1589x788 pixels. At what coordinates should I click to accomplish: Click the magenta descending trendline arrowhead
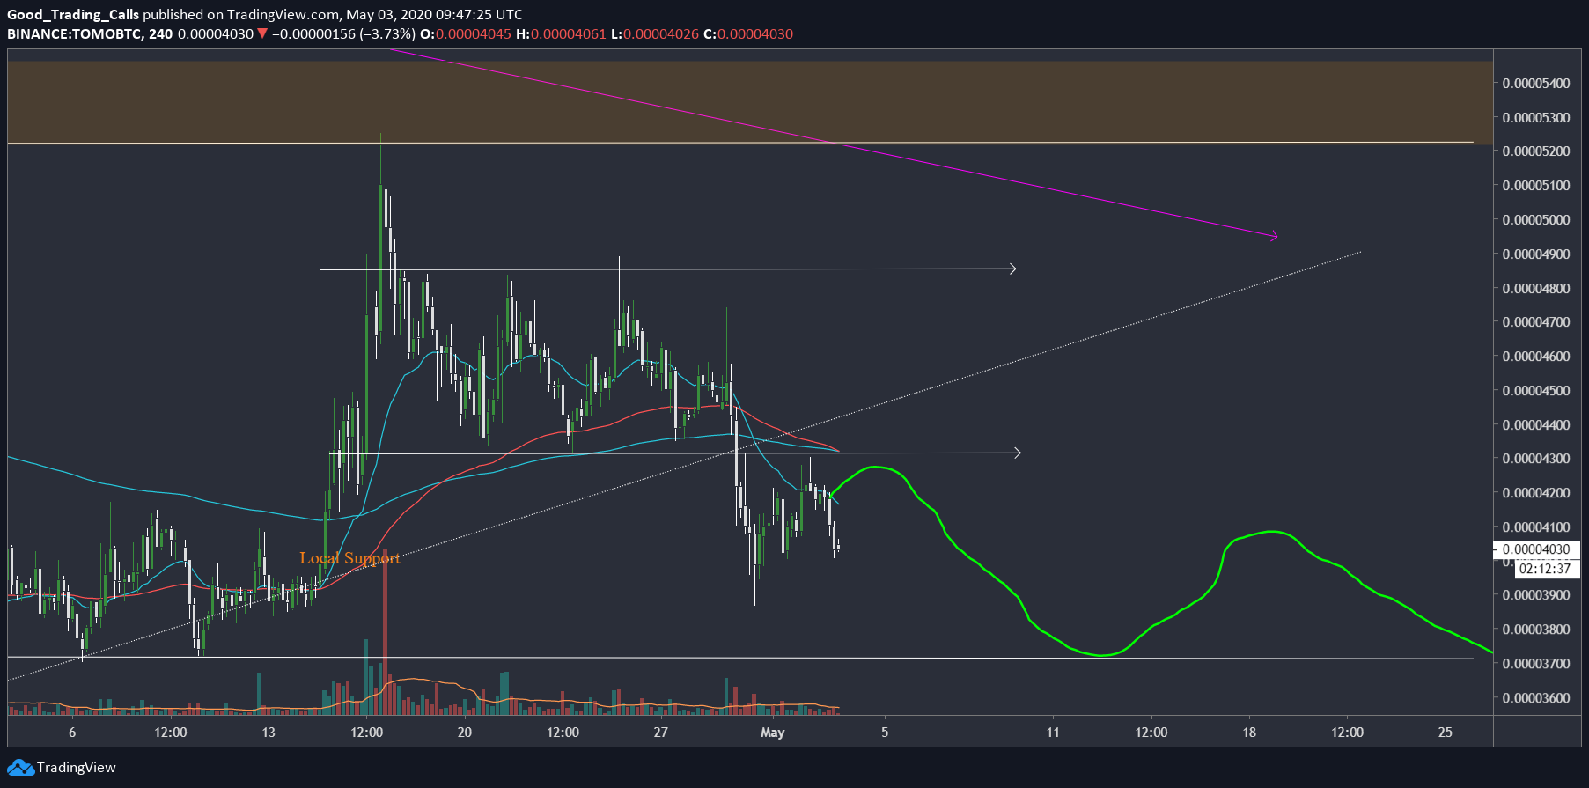[x=1273, y=235]
